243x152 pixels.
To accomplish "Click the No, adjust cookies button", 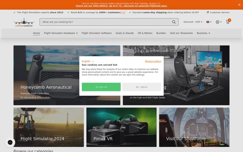I will tap(142, 87).
